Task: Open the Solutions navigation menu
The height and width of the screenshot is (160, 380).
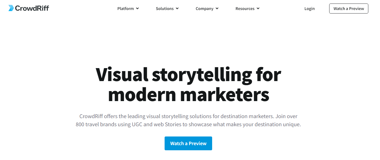Action: click(x=165, y=9)
